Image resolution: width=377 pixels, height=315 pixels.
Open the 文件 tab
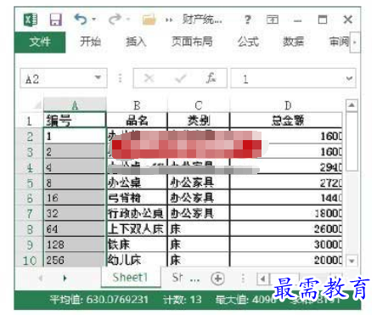40,42
